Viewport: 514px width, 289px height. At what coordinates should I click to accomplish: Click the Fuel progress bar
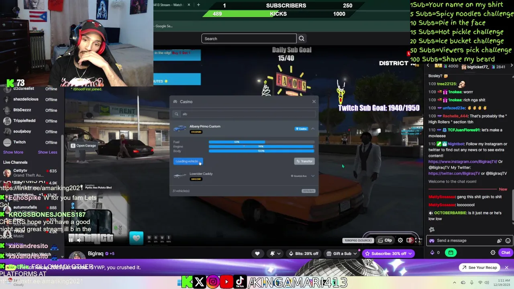click(x=261, y=142)
